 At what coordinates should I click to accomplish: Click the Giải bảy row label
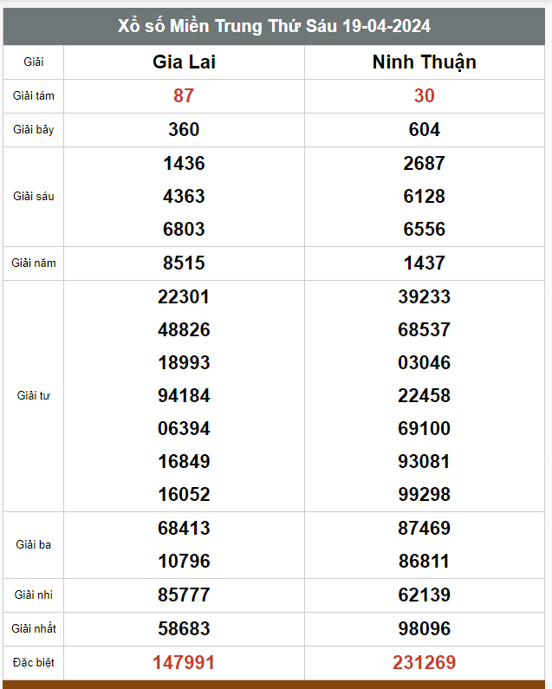[34, 130]
